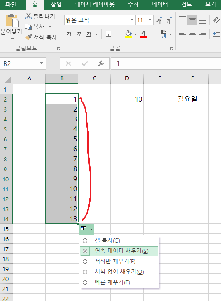The image size is (221, 301).
Task: Open the 파일 tab
Action: coord(11,4)
